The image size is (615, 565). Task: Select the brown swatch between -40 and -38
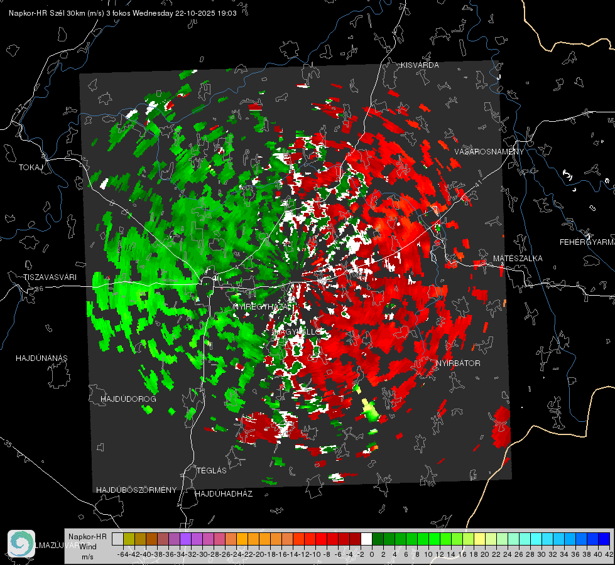tap(151, 539)
